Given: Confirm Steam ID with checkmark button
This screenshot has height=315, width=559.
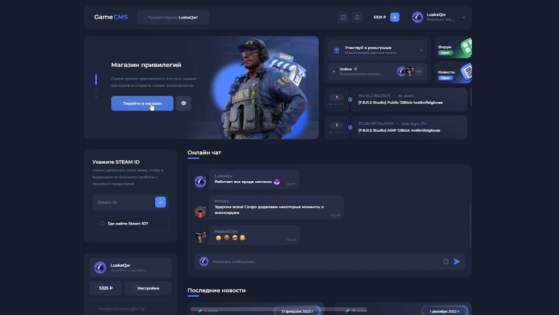Looking at the screenshot, I should click(x=160, y=202).
